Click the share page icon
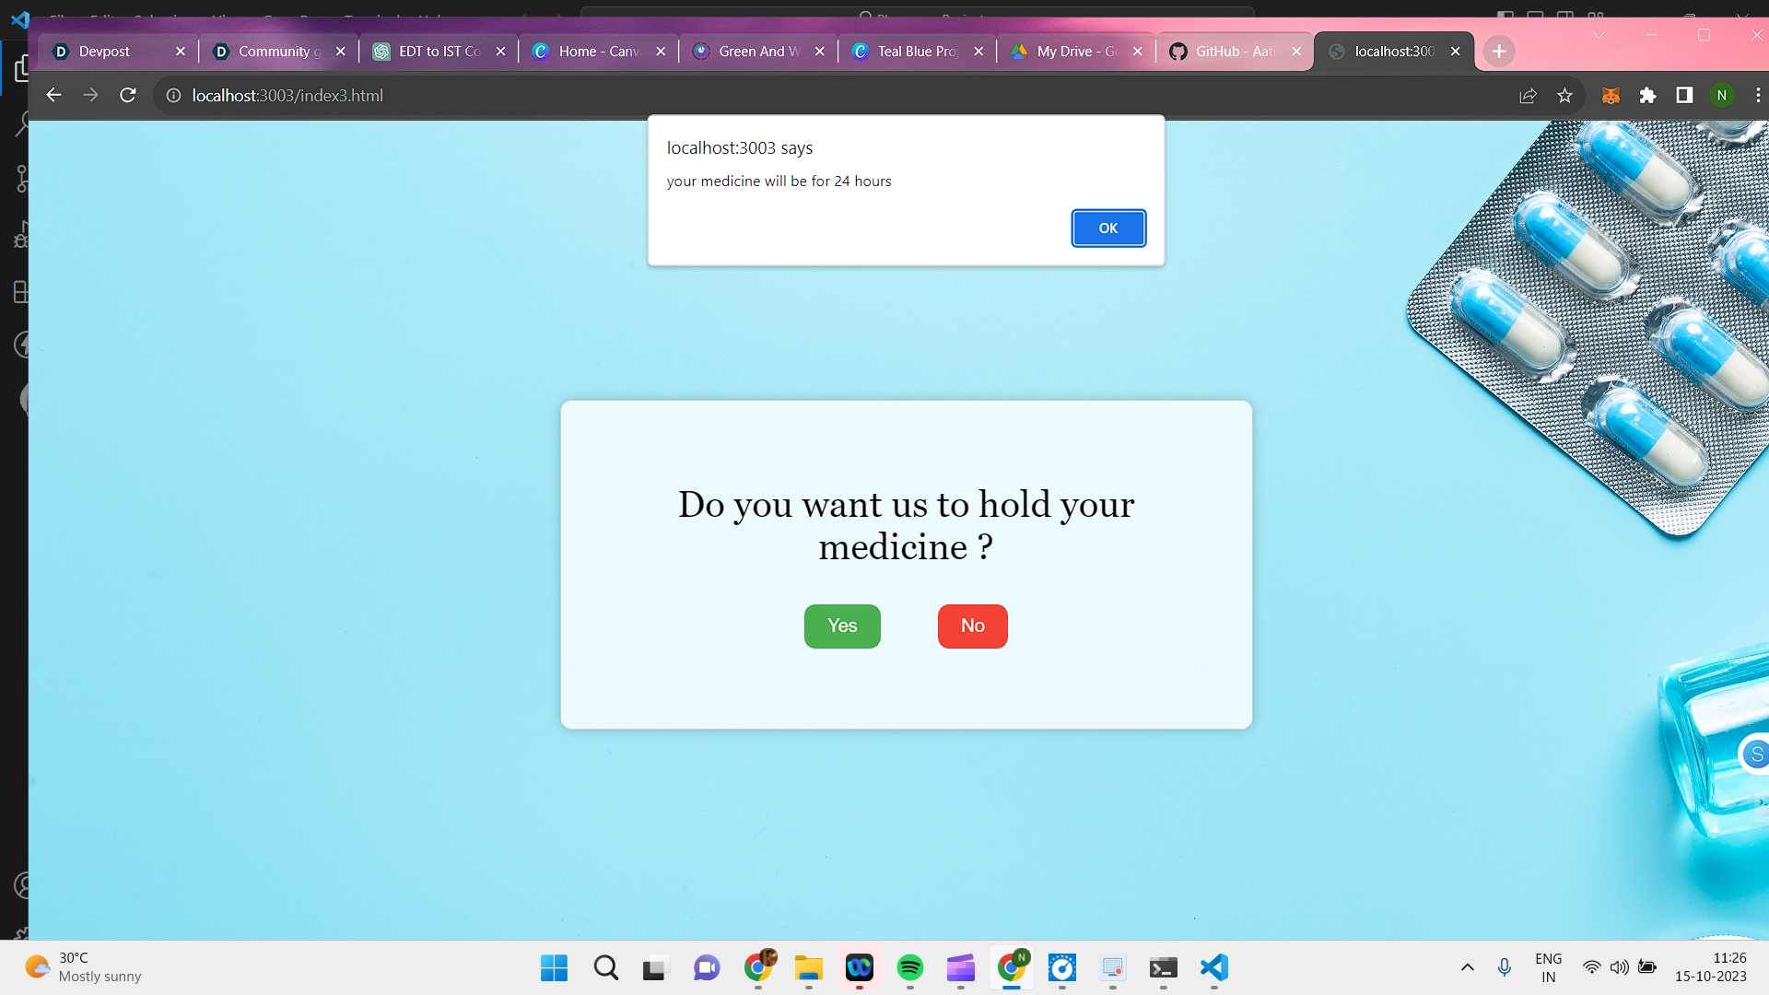The image size is (1769, 995). pos(1528,95)
